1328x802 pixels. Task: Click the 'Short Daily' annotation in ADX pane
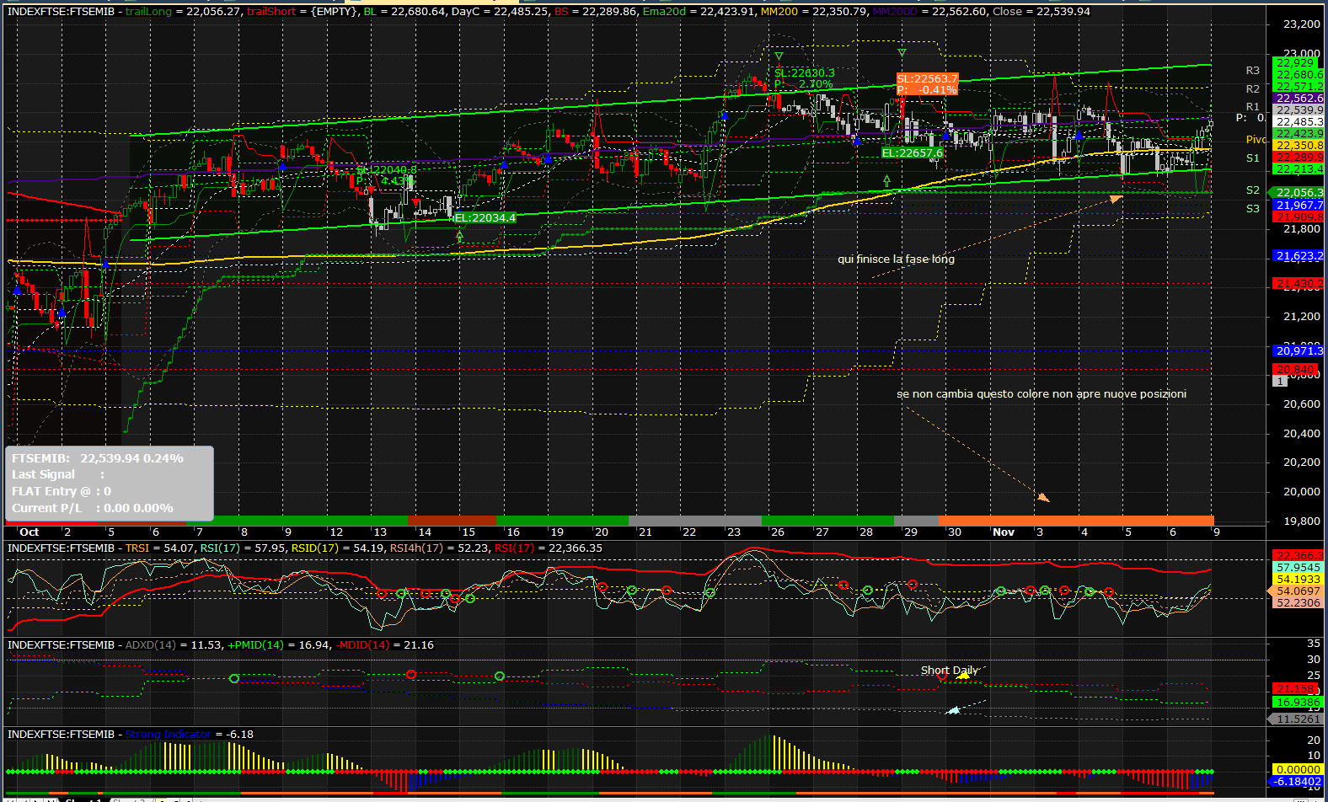pos(949,671)
